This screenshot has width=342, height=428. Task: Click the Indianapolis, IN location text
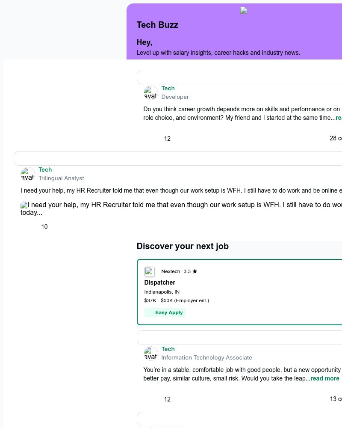click(x=162, y=292)
